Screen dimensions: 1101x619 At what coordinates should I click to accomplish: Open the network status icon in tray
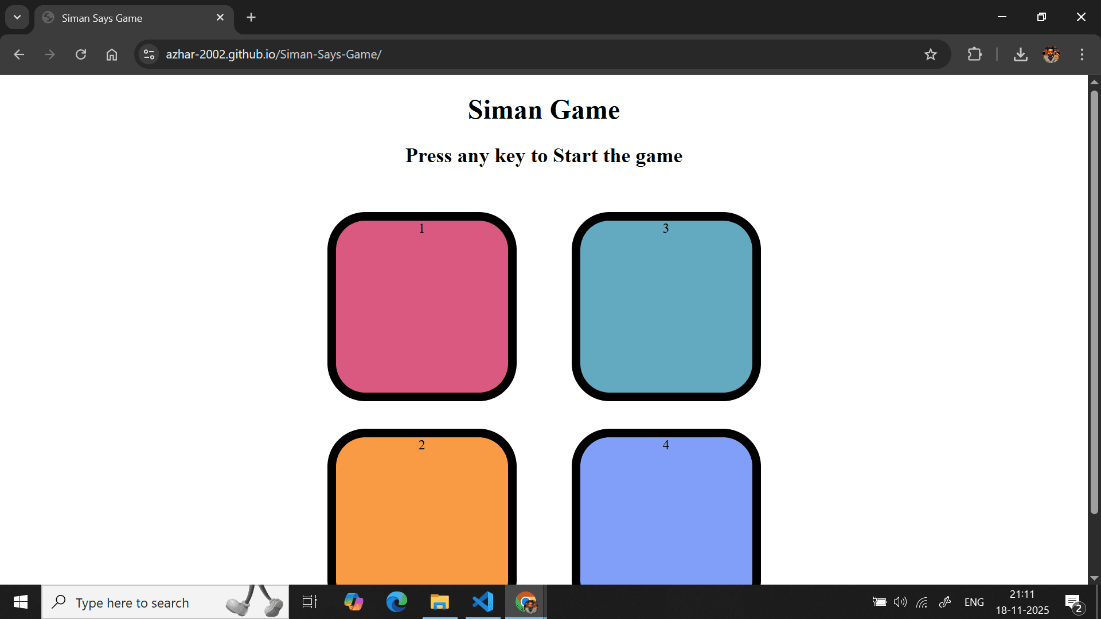922,602
